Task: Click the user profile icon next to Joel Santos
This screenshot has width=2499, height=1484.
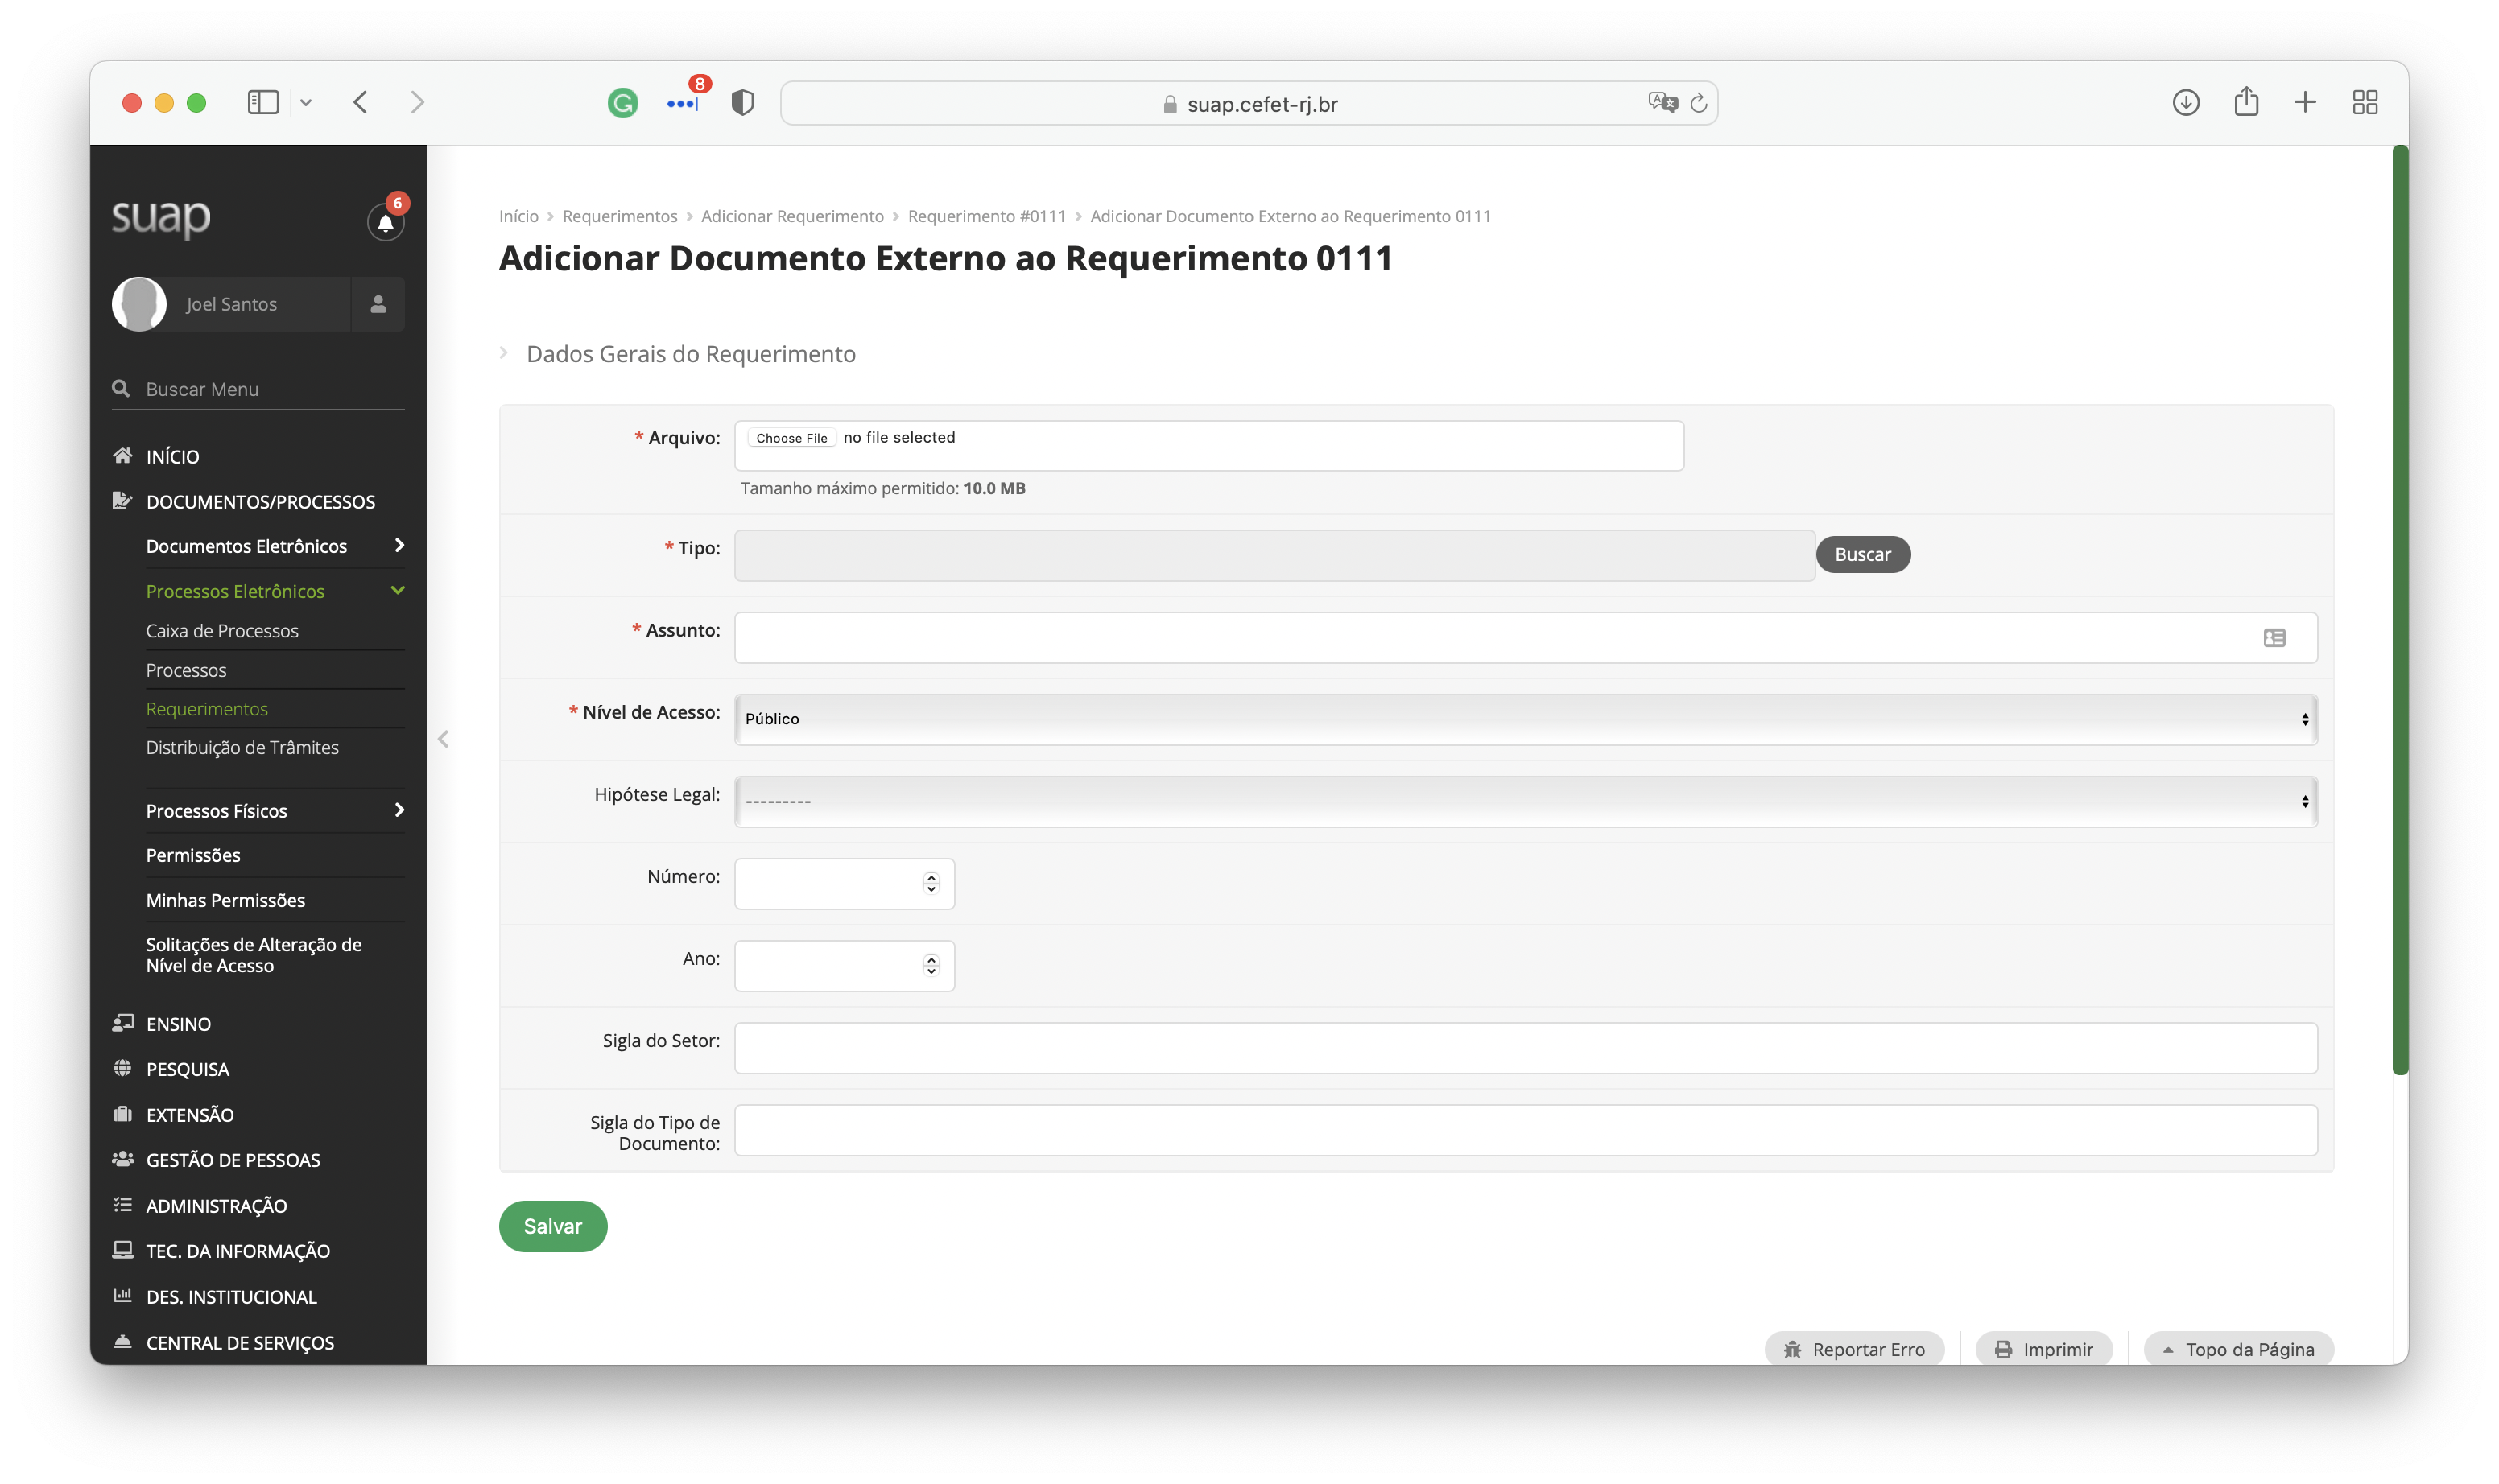Action: (x=378, y=304)
